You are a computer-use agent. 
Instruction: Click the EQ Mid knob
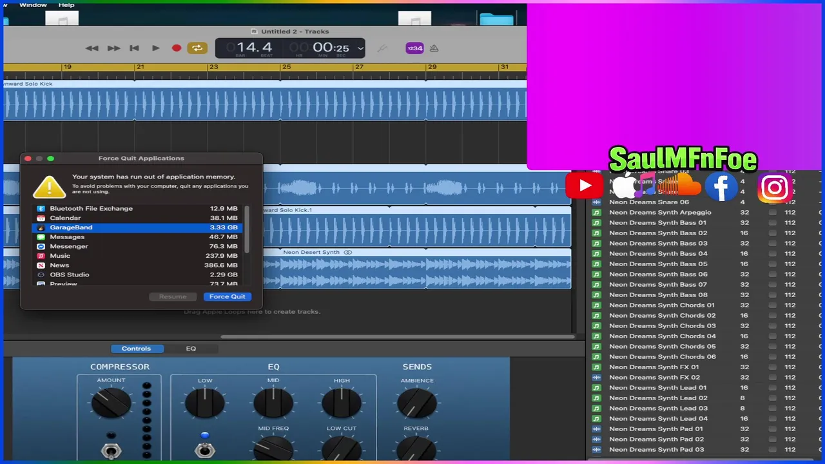273,403
